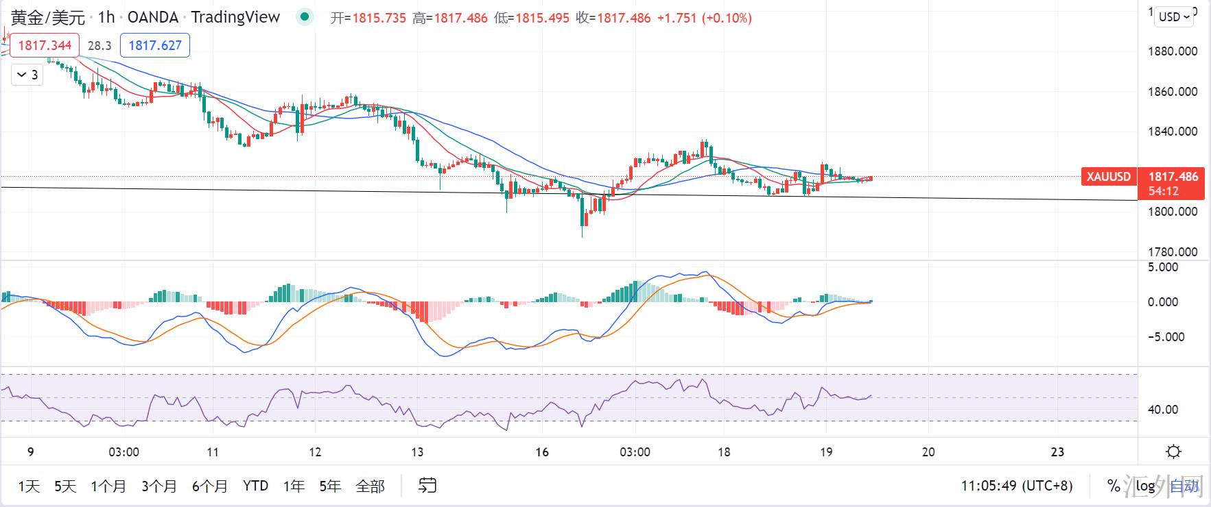Open the USD currency dropdown

tap(1174, 16)
